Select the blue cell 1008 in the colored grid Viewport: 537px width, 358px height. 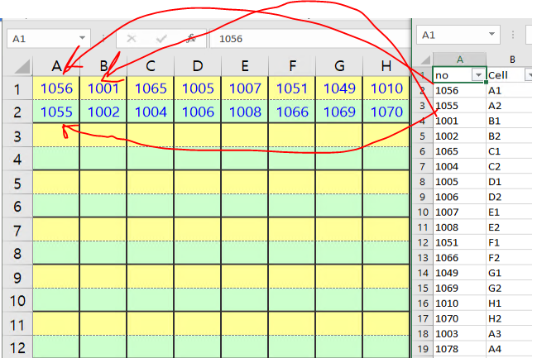point(245,112)
